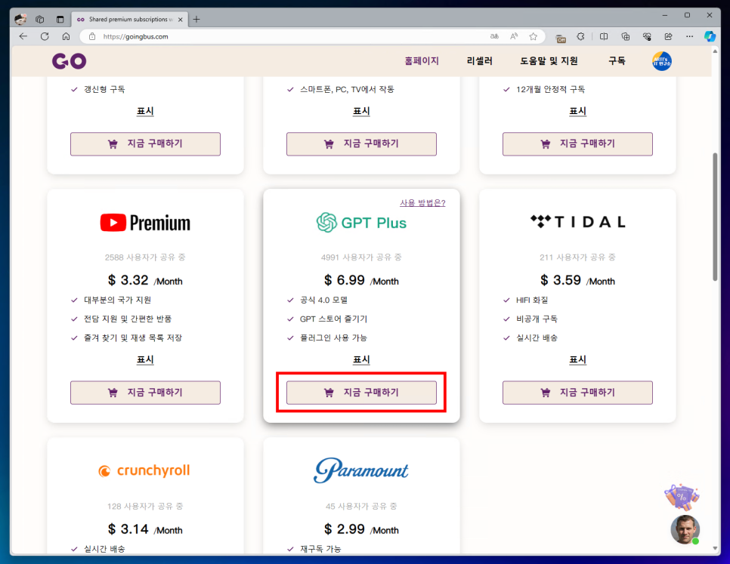Open the user avatar in site header

(x=661, y=61)
